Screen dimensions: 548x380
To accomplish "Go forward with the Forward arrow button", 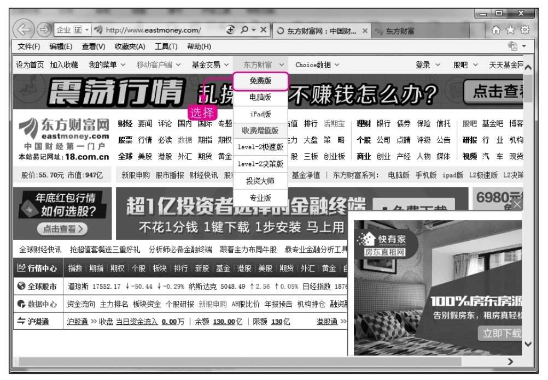I will (44, 30).
